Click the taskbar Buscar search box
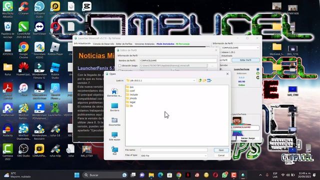The width and height of the screenshot is (320, 180). [x=105, y=175]
